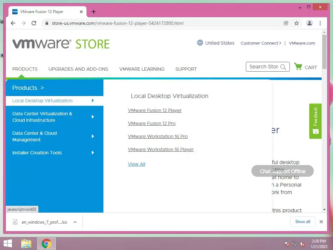333x250 pixels.
Task: Open VMware Fusion 12 Player link
Action: point(154,110)
